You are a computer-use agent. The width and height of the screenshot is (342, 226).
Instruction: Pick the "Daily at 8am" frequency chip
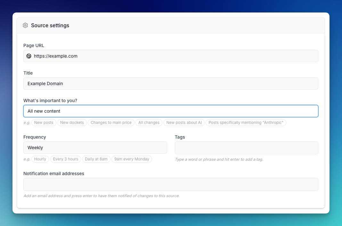(x=96, y=159)
